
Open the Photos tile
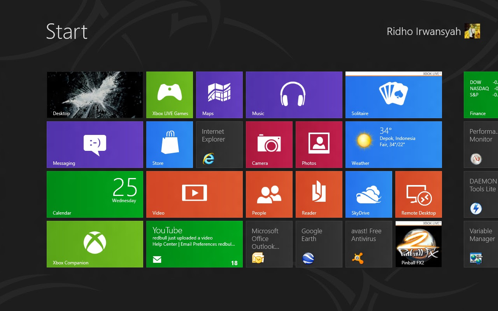[319, 145]
